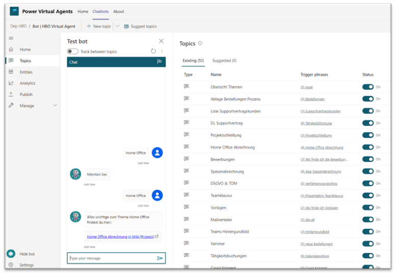396x275 pixels.
Task: Click the Entities icon in sidebar
Action: click(x=11, y=72)
